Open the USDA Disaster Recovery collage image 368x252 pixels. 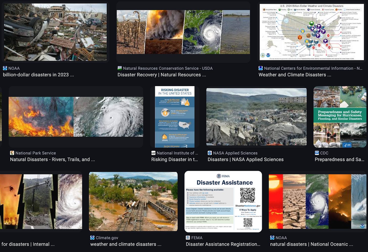183,32
